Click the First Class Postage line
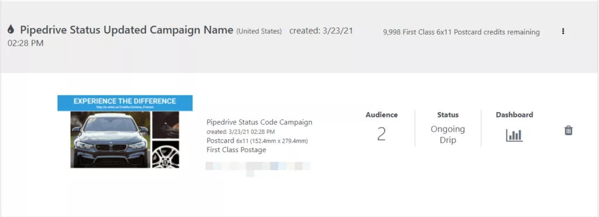Image resolution: width=599 pixels, height=217 pixels. [x=236, y=150]
